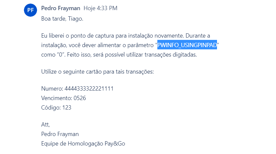Click the signature line Pedro Frayman
The width and height of the screenshot is (276, 154).
tap(60, 134)
